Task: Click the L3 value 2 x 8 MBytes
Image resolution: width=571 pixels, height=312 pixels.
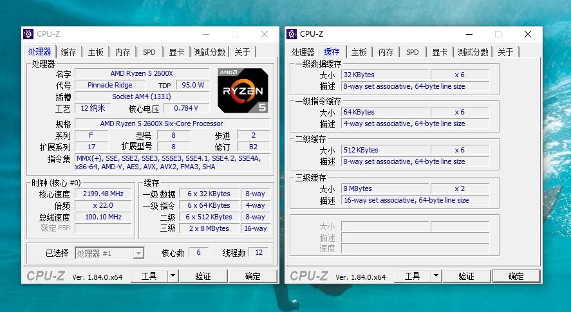Action: tap(209, 228)
